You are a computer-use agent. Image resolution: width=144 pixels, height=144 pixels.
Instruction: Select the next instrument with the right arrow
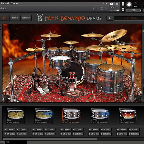106,4
